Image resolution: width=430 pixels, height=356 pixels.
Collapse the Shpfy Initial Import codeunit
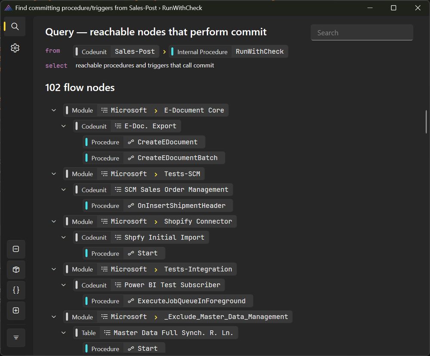pyautogui.click(x=64, y=237)
